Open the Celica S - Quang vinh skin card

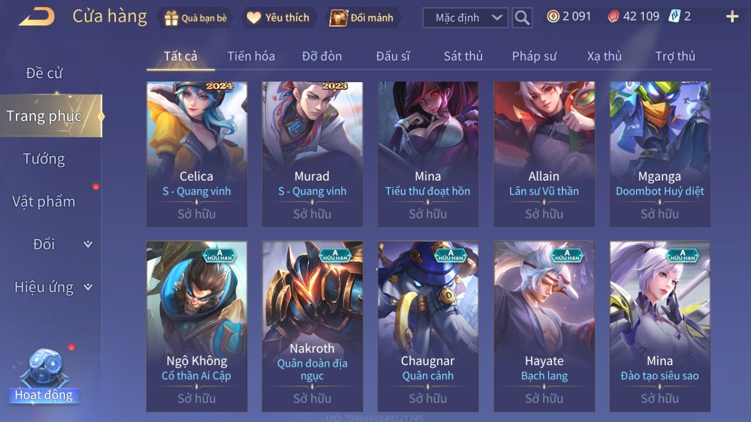coord(197,154)
